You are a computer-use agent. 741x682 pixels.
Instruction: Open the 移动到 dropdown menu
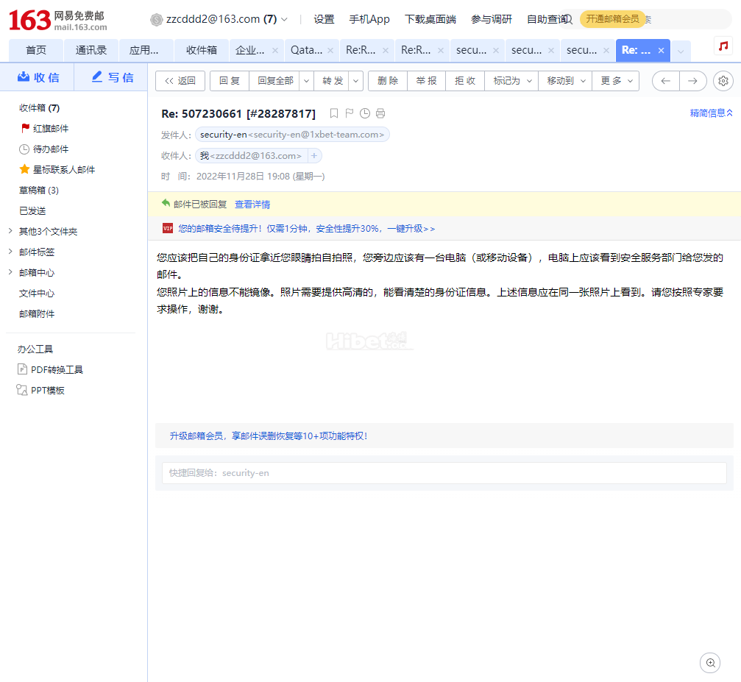click(x=565, y=81)
